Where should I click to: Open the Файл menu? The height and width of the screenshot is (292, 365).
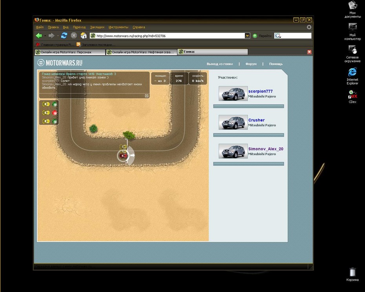click(40, 27)
